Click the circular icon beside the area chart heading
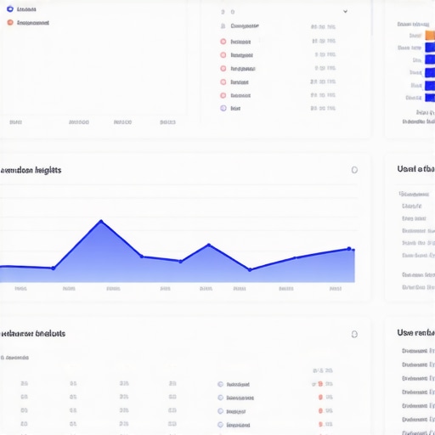Image resolution: width=435 pixels, height=435 pixels. [354, 170]
